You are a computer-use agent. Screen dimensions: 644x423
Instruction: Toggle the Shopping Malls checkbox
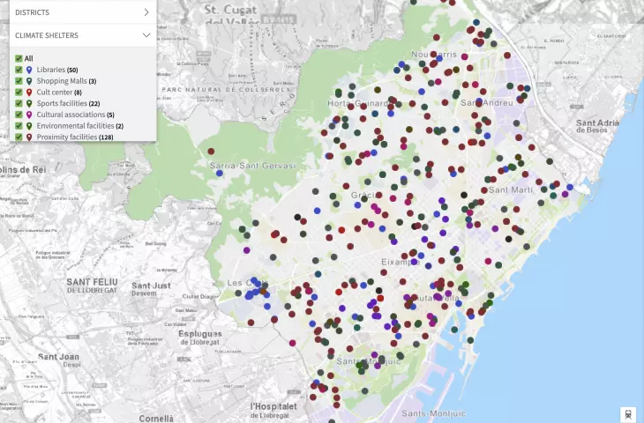[19, 81]
